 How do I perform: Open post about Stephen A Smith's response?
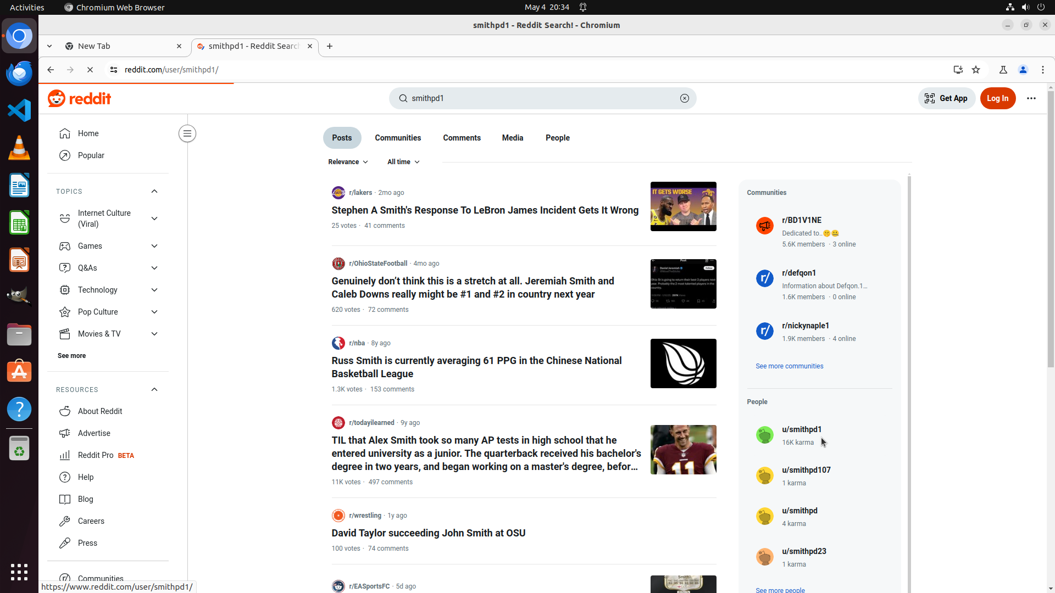[x=485, y=210]
